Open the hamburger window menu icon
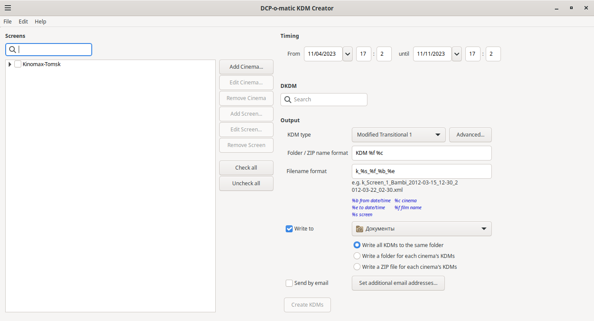 click(x=8, y=8)
